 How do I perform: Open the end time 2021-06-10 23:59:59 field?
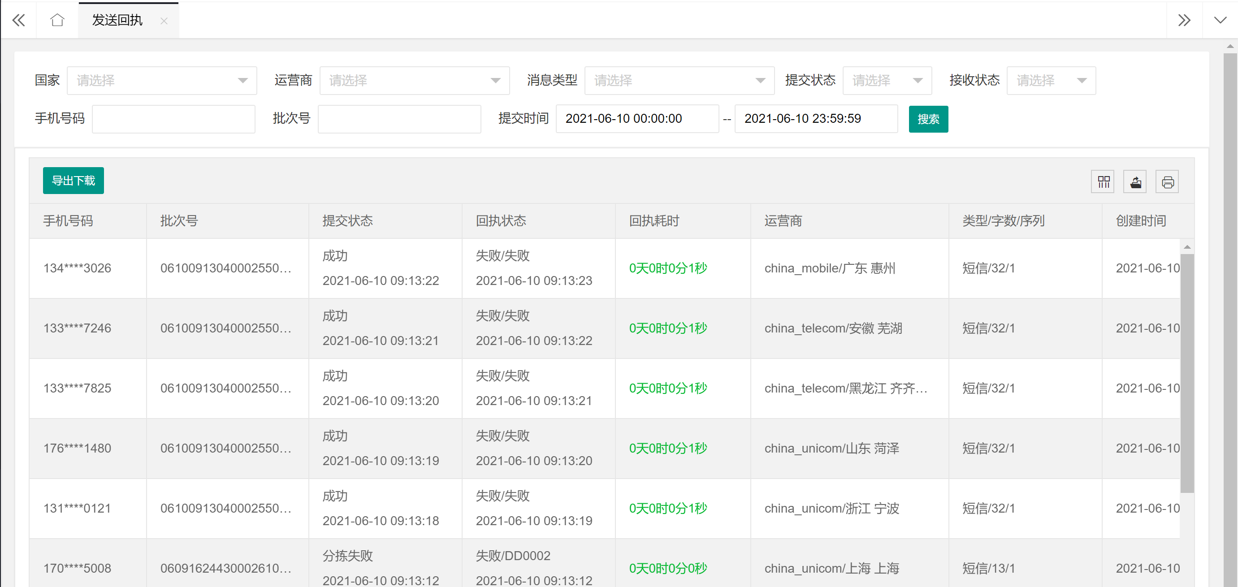point(816,119)
